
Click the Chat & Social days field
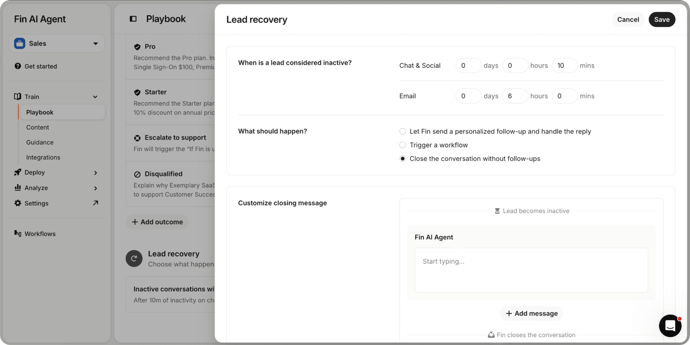(468, 65)
